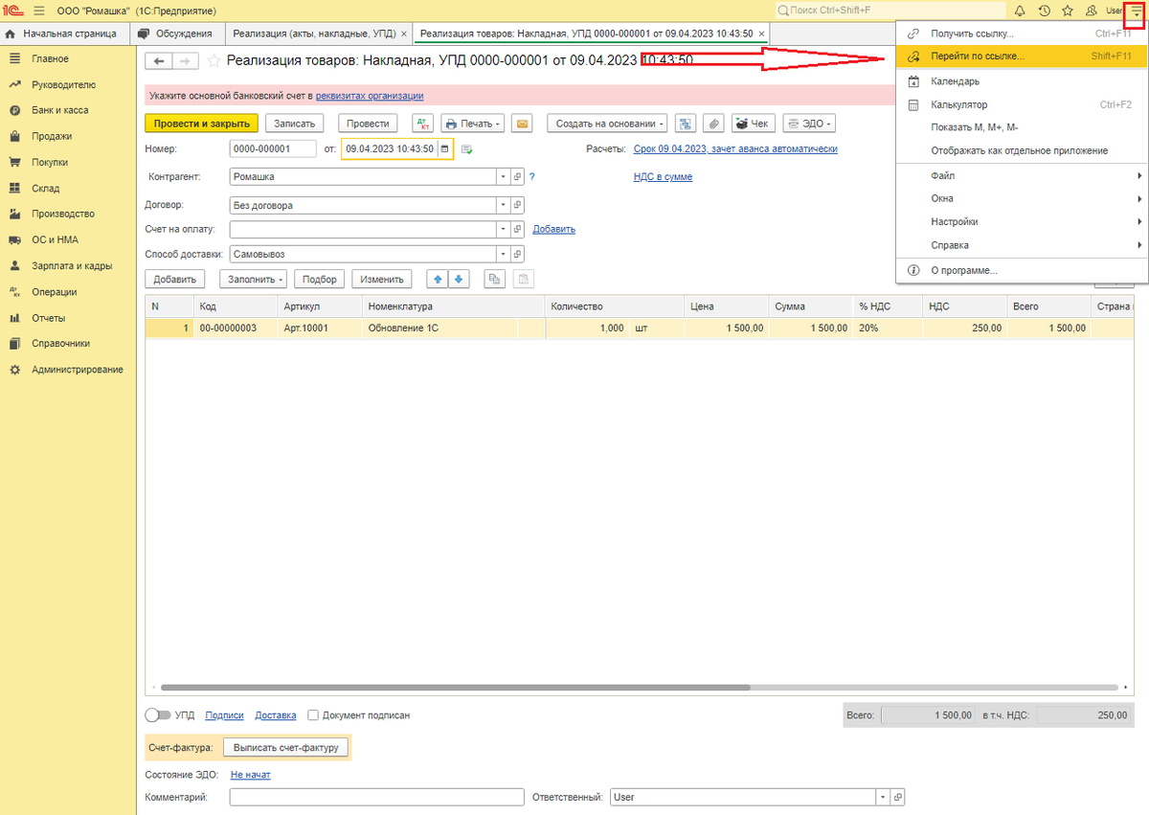Screen dimensions: 1149x815
Task: Toggle the УПД switch
Action: (158, 715)
